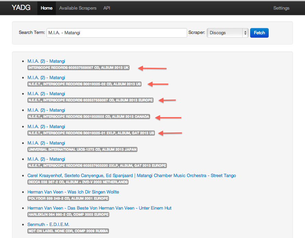This screenshot has height=238, width=305.
Task: Open Matangi release tagged CD 2013 Europe
Action: [46, 94]
